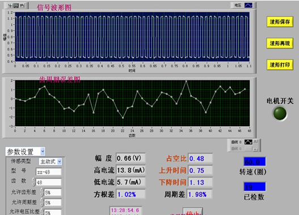Click the legend scroll up arrow
Screen dimensions: 299x215
pyautogui.click(x=255, y=141)
